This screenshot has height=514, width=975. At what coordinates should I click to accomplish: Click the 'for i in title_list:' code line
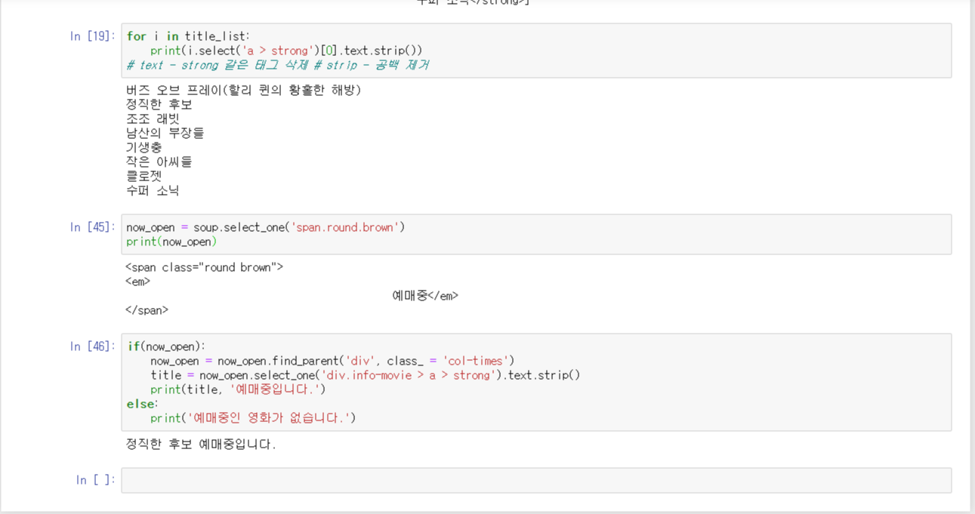[x=188, y=36]
